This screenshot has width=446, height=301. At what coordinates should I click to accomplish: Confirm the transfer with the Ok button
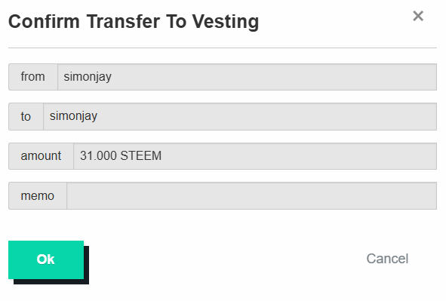click(46, 260)
